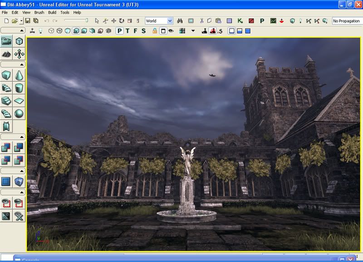Toggle Real Time viewport joystick button
The height and width of the screenshot is (262, 363).
[x=32, y=31]
